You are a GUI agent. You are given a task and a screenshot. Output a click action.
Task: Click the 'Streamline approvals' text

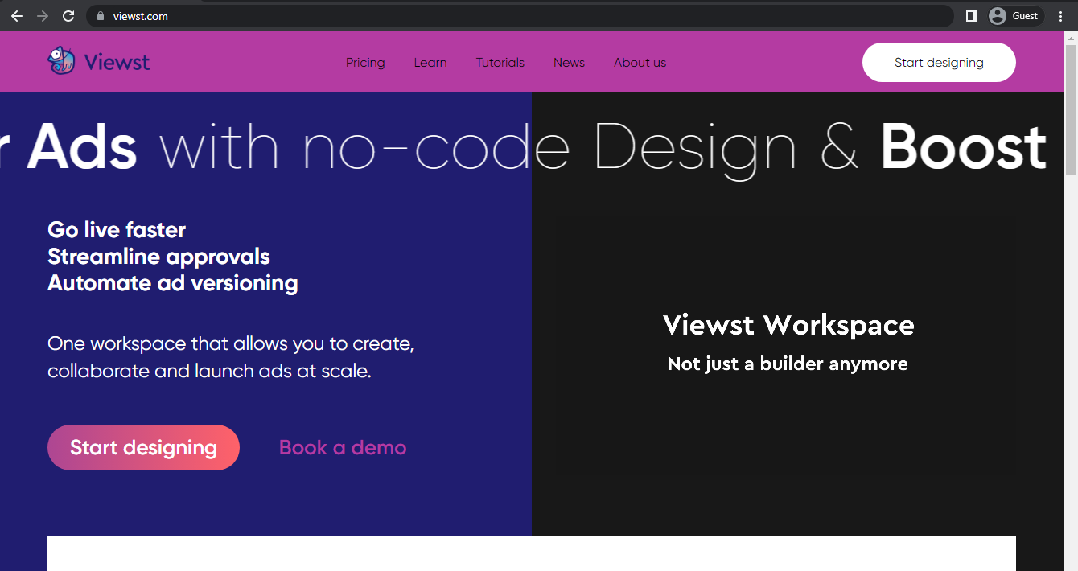pos(158,257)
